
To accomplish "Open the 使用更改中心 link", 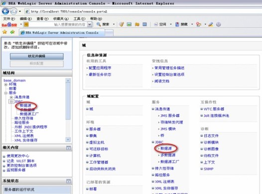I will point(18,156).
